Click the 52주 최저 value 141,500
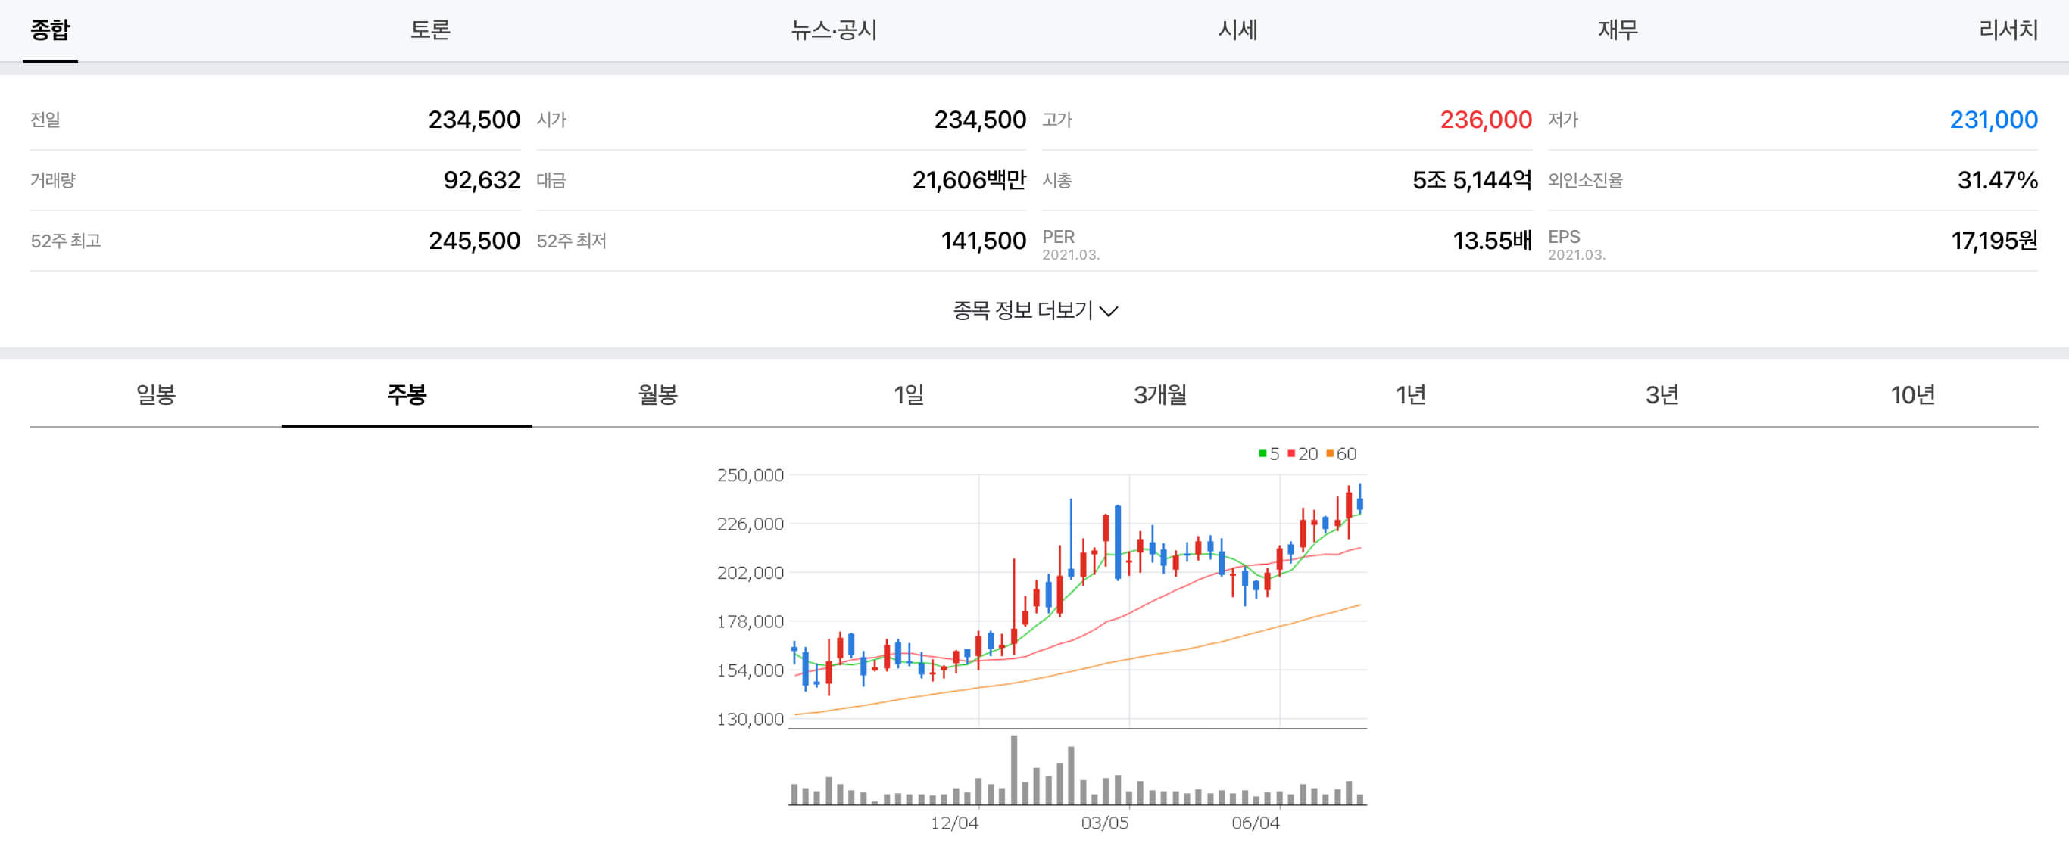The width and height of the screenshot is (2069, 843). [983, 241]
